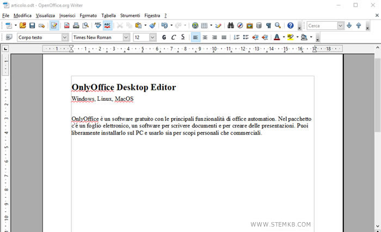The image size is (381, 232).
Task: Open the Modifica menu
Action: point(23,16)
